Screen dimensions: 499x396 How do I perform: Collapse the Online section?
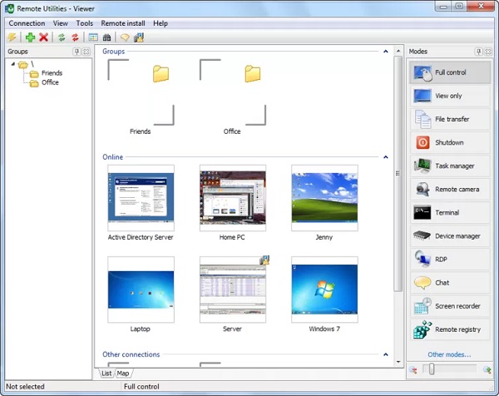pyautogui.click(x=386, y=156)
